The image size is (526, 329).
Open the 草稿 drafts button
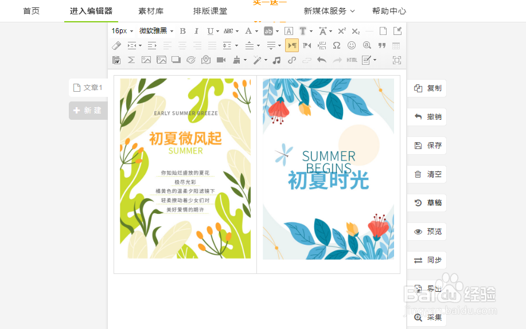[x=427, y=203]
